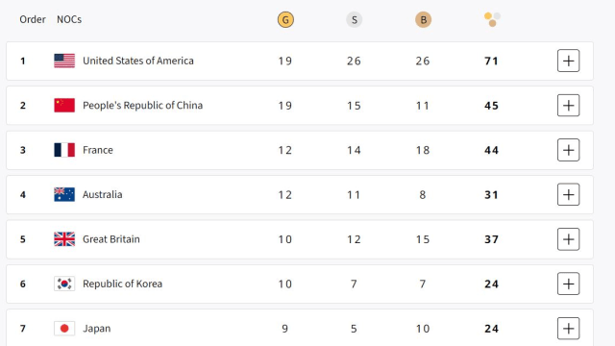Expand Japan medal details
This screenshot has width=615, height=346.
click(568, 329)
